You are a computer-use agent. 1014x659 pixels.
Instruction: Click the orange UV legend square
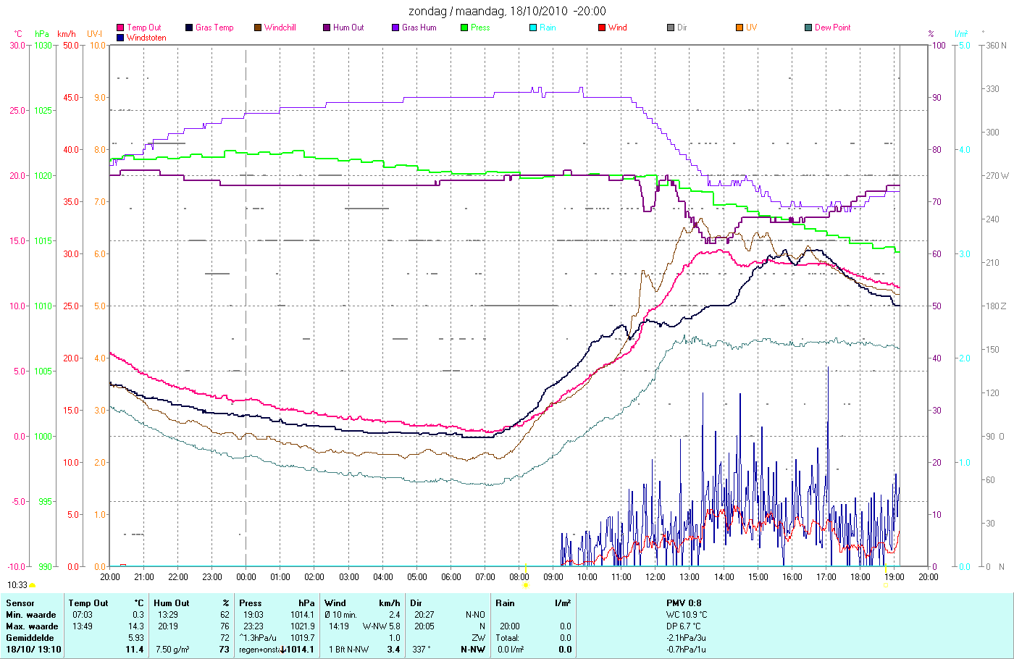(739, 28)
